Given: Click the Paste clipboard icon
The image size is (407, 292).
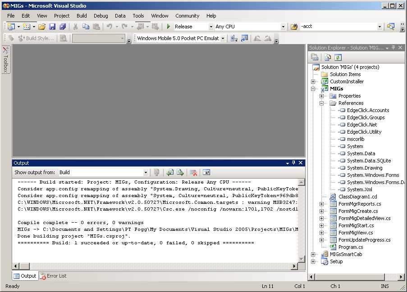Looking at the screenshot, I should (x=96, y=27).
